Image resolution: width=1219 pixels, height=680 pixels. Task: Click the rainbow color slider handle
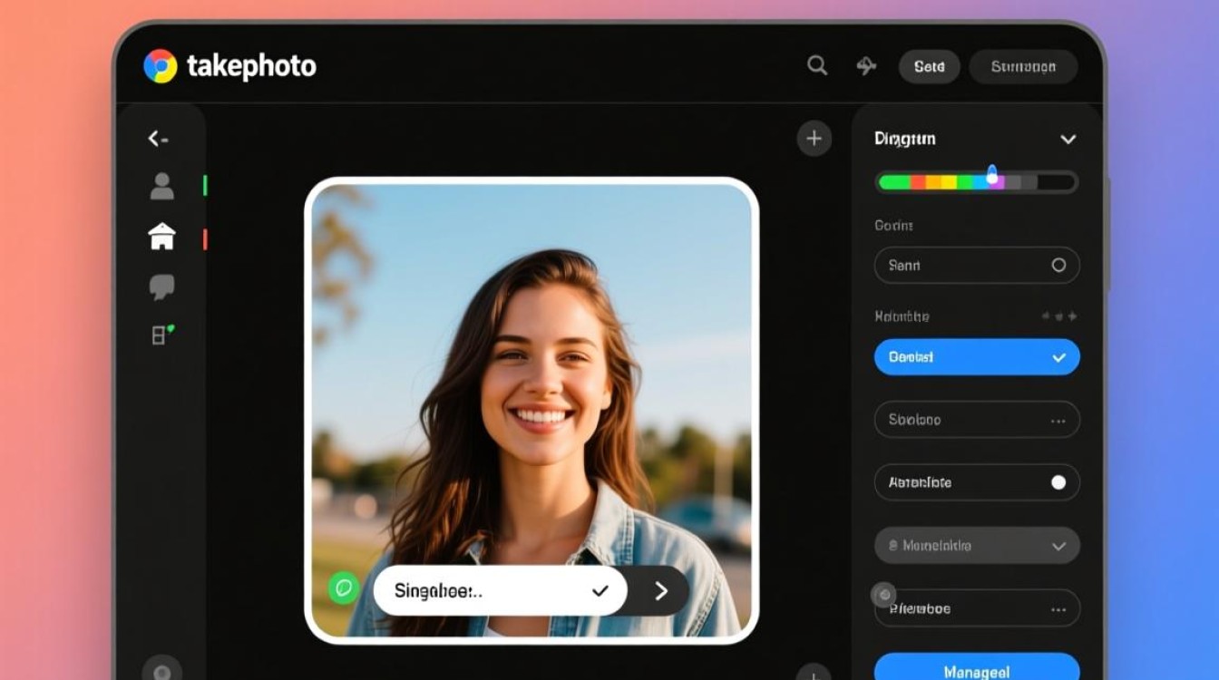click(x=992, y=176)
